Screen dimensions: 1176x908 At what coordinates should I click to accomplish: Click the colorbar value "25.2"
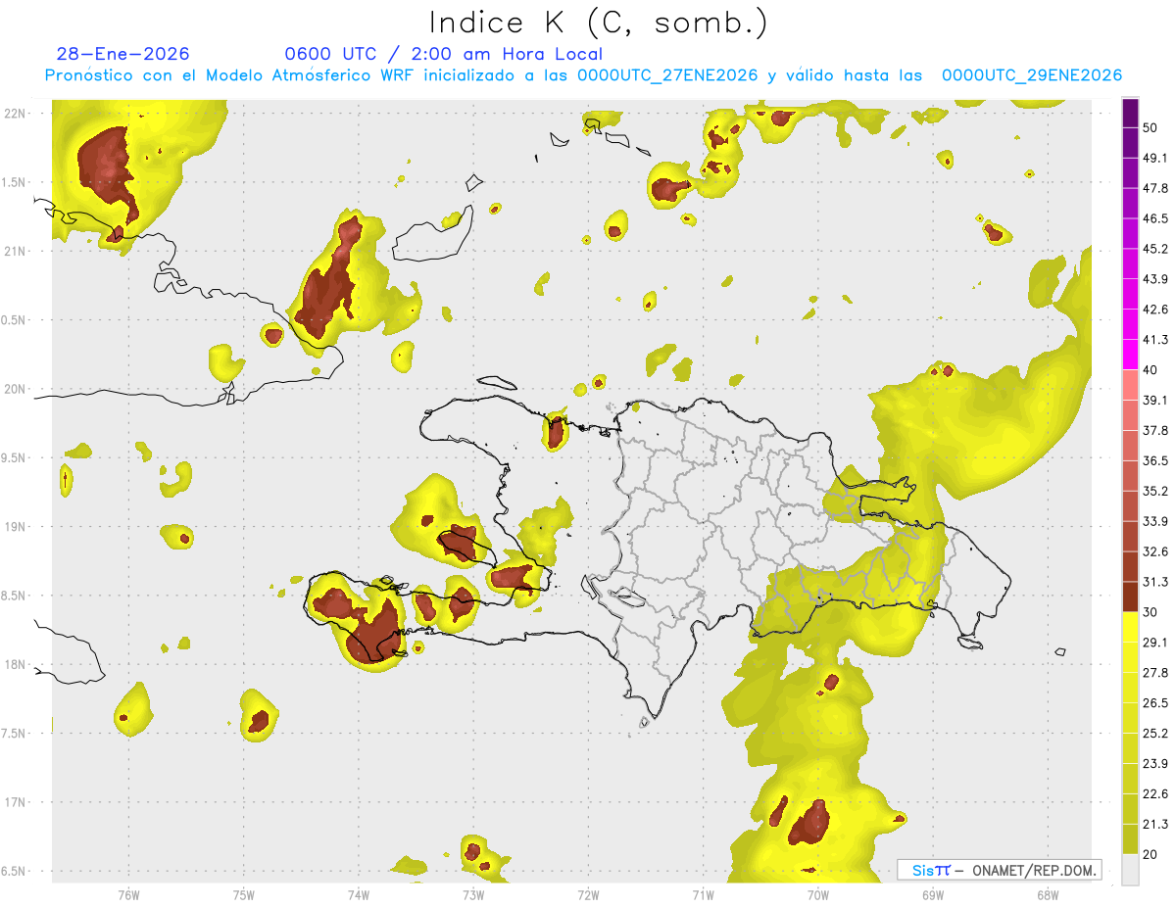[x=1155, y=734]
